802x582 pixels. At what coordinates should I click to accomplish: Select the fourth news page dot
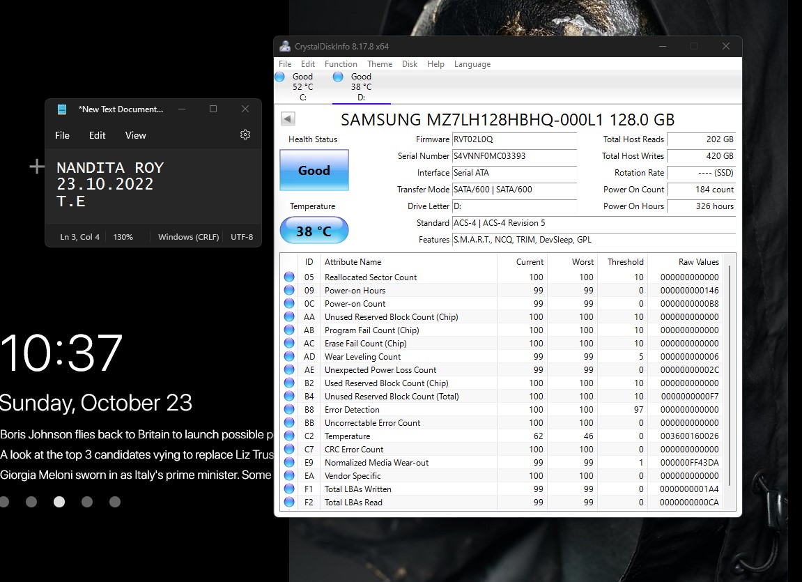(x=87, y=502)
